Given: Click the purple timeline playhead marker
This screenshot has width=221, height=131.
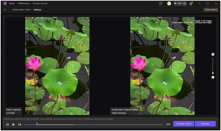Looking at the screenshot, I should [37, 124].
